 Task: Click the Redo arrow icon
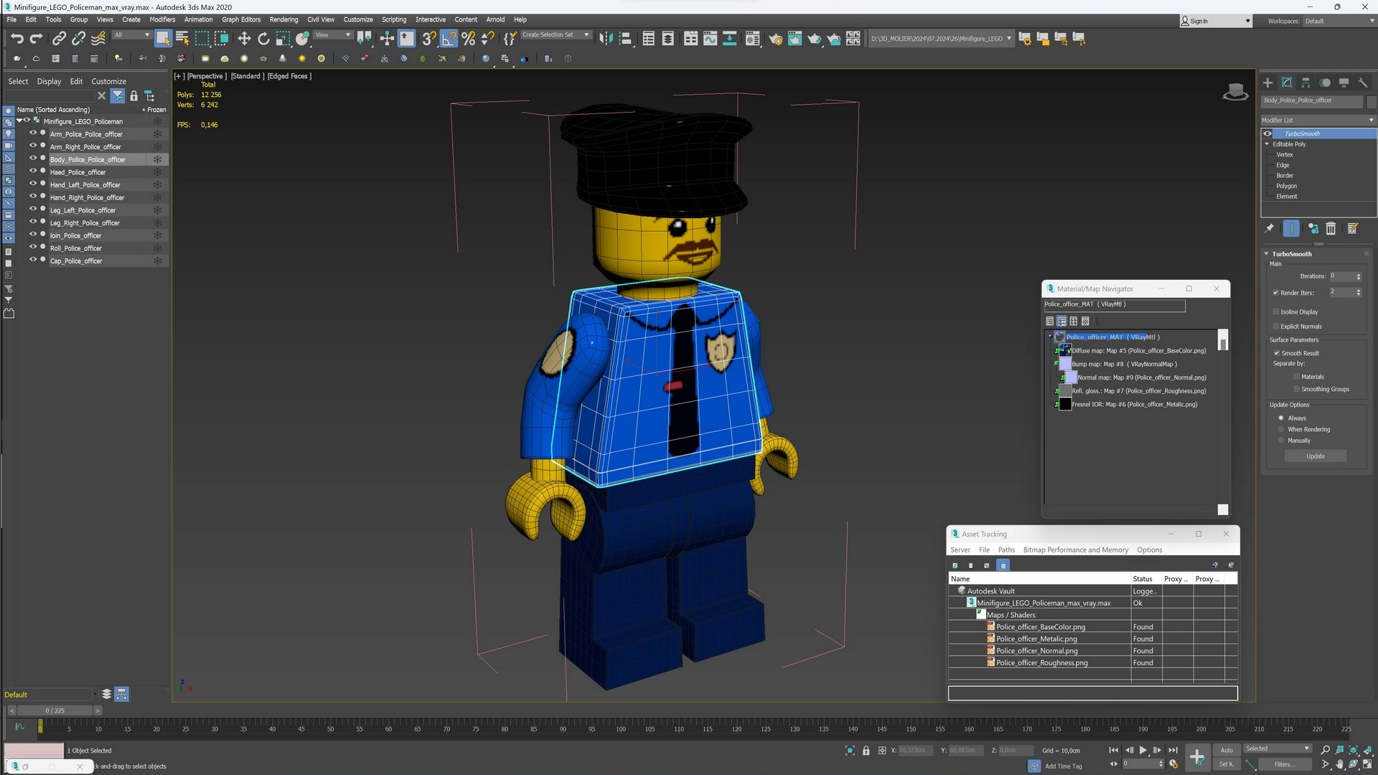tap(36, 39)
